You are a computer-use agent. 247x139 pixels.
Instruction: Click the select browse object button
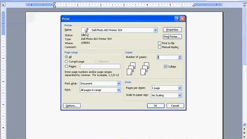244,133
